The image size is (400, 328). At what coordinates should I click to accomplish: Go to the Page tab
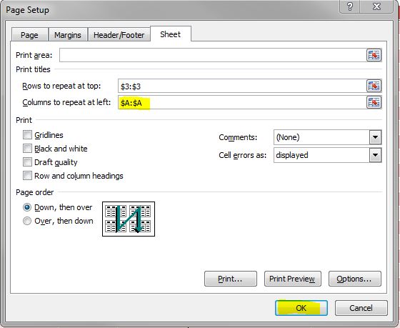(x=29, y=35)
